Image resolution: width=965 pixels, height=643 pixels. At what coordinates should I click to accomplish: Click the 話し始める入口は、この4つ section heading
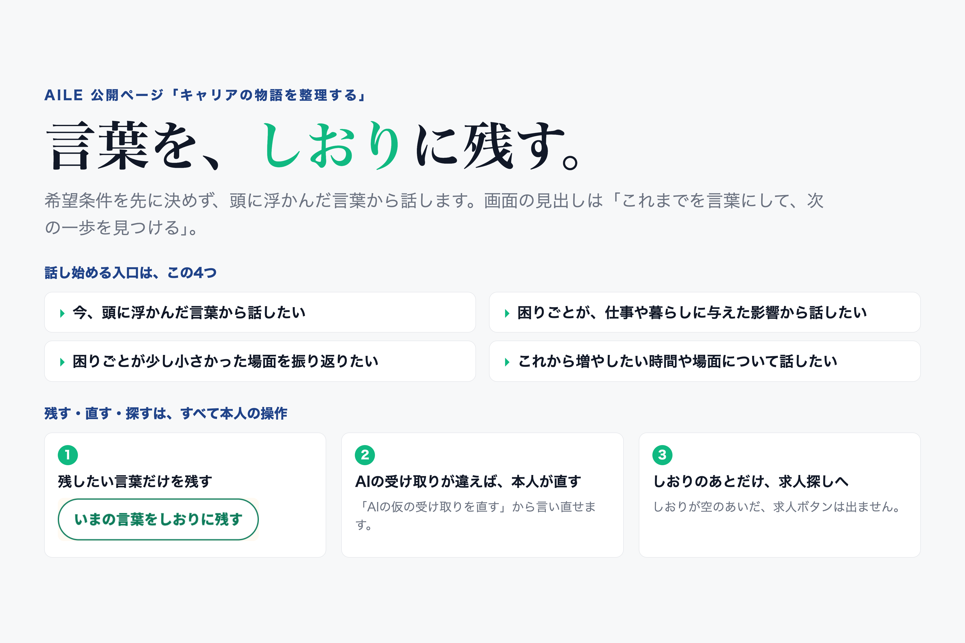point(130,273)
